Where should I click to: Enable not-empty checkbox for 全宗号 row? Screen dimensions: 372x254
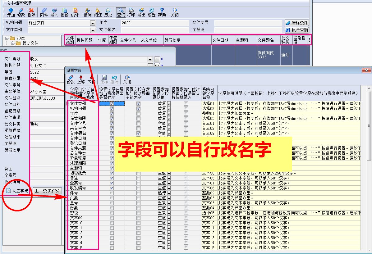138,183
